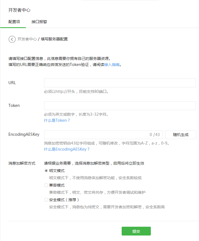Image resolution: width=199 pixels, height=241 pixels.
Task: Click the 0/43 character counter
Action: click(155, 135)
